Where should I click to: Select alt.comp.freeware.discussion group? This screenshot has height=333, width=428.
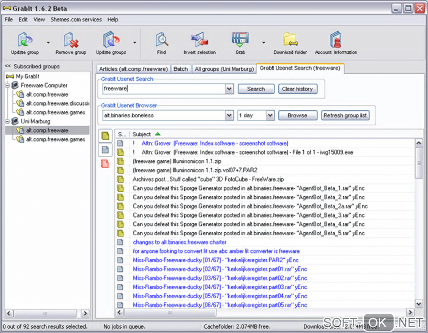(57, 103)
